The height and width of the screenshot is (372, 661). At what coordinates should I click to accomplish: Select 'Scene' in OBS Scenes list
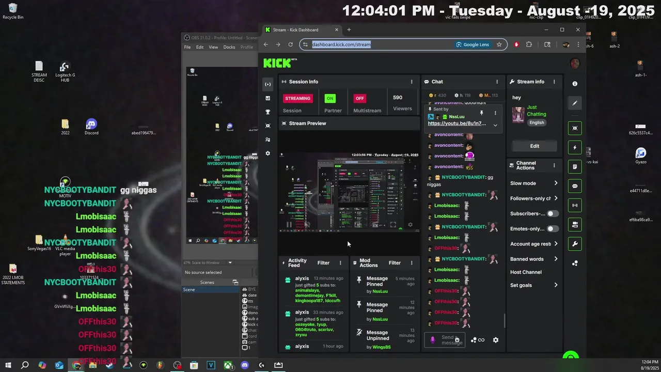[x=209, y=289]
